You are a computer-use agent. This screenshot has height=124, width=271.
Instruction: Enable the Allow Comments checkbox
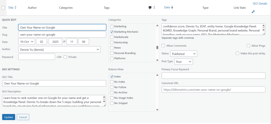pyautogui.click(x=163, y=46)
